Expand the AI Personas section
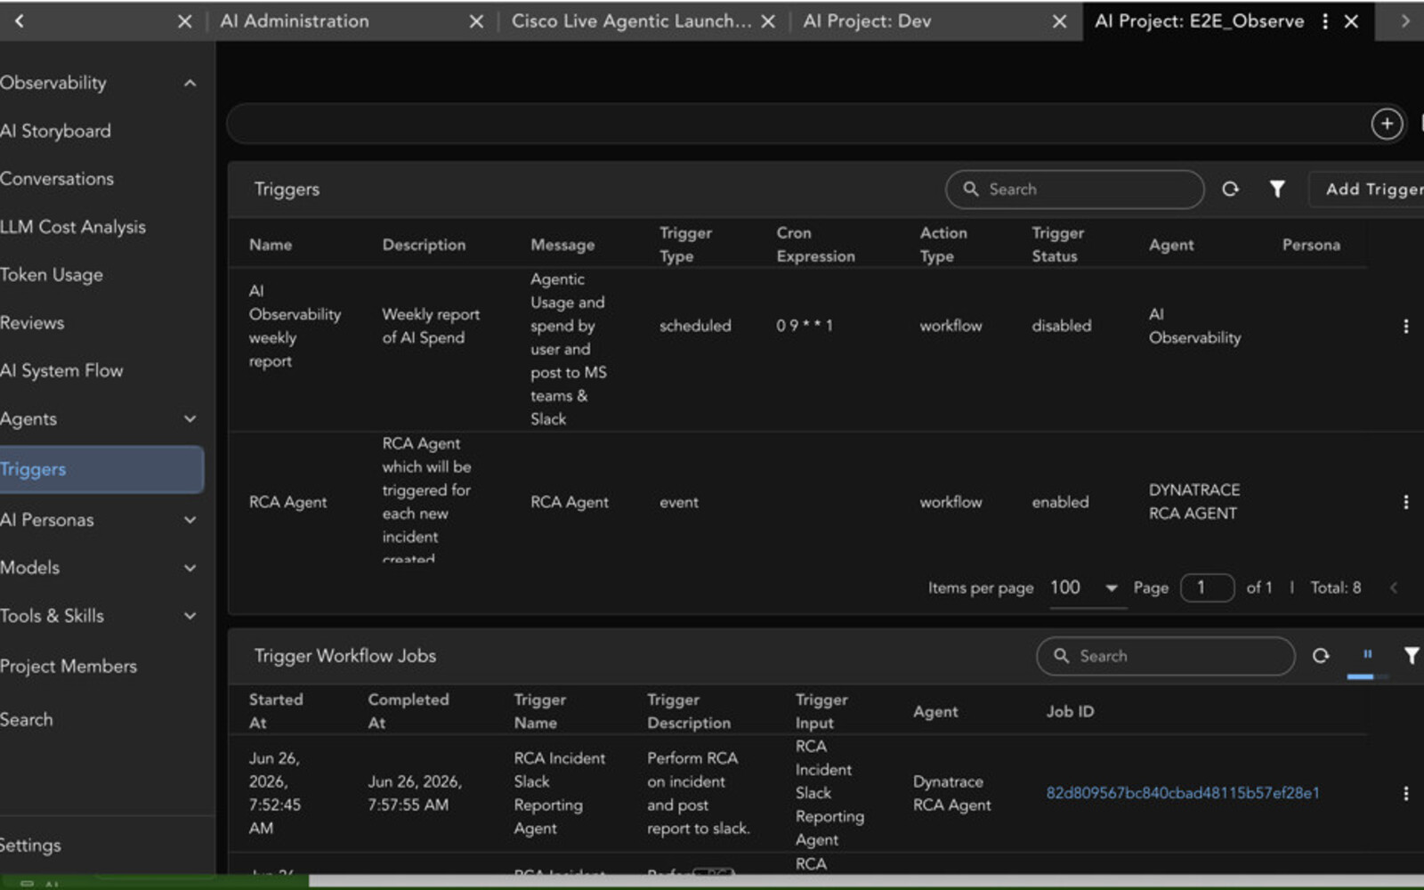Image resolution: width=1424 pixels, height=890 pixels. point(190,520)
